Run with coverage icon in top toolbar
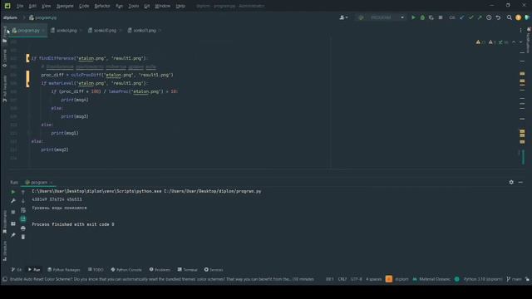532x299 pixels. tap(431, 17)
